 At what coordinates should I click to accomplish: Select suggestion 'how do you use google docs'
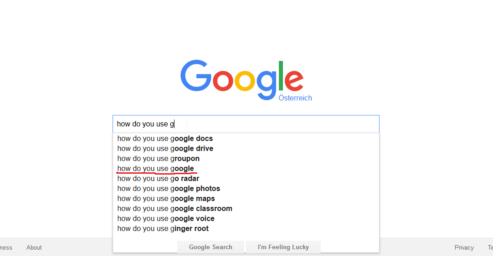tap(246, 138)
